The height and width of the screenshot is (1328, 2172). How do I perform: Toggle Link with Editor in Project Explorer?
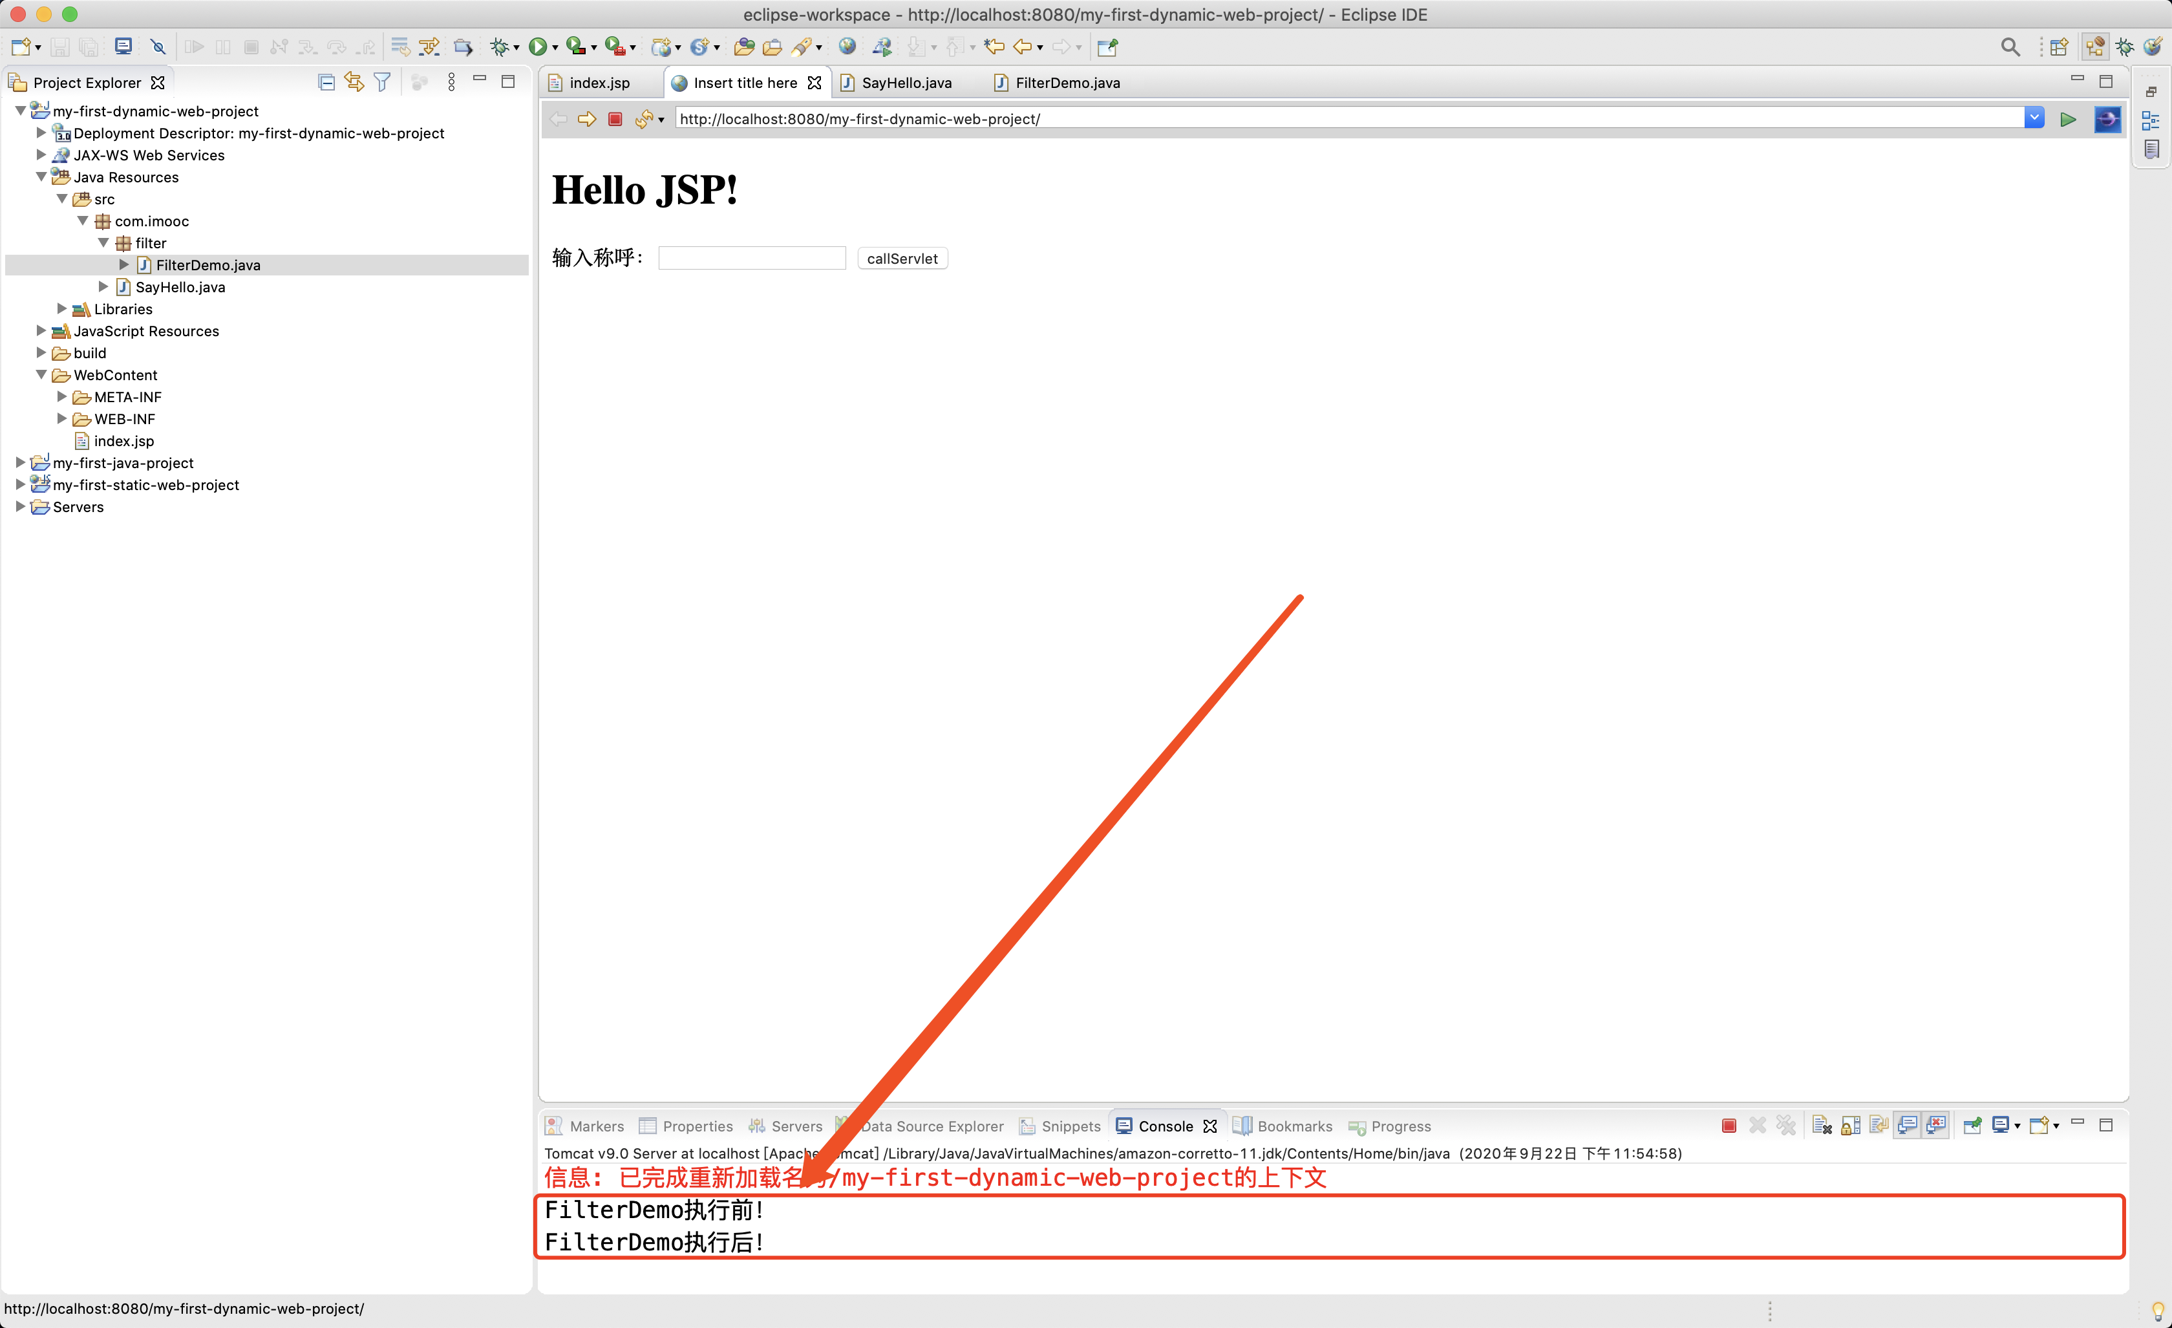click(354, 83)
